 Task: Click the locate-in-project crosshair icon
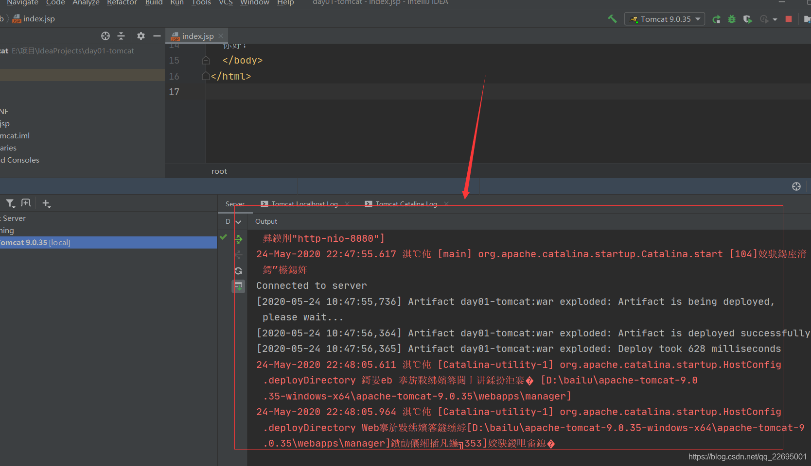(x=106, y=36)
